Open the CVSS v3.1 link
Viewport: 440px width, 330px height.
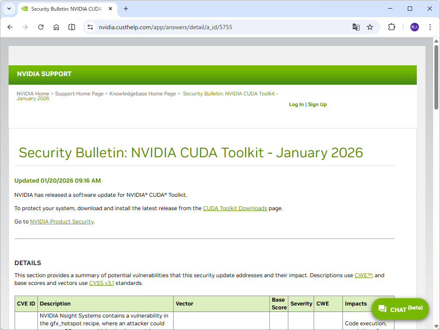click(x=101, y=283)
